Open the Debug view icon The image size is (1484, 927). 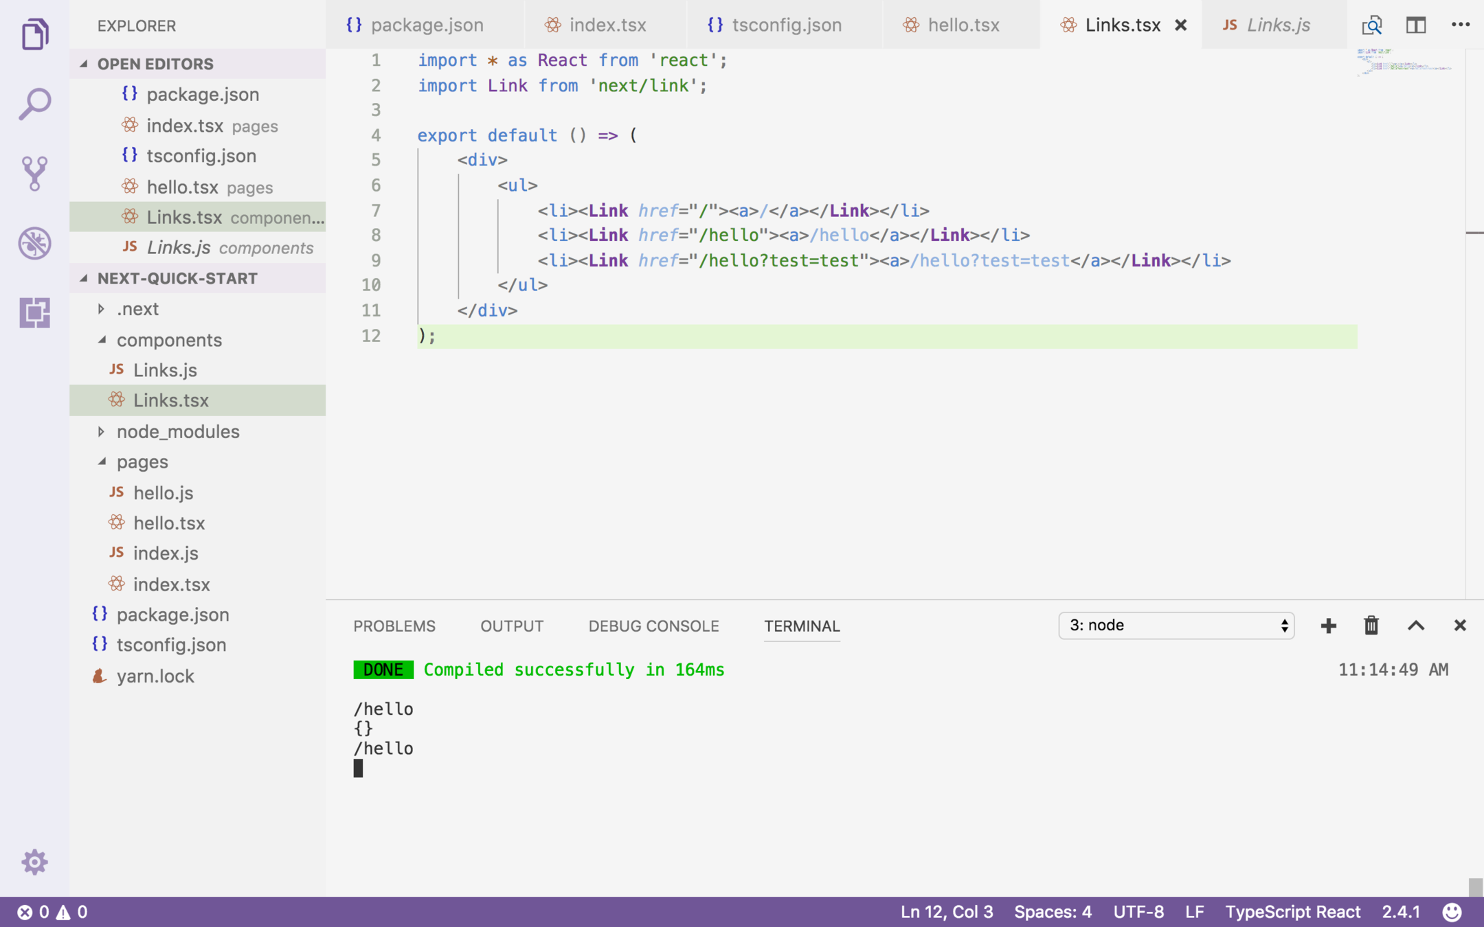(34, 243)
